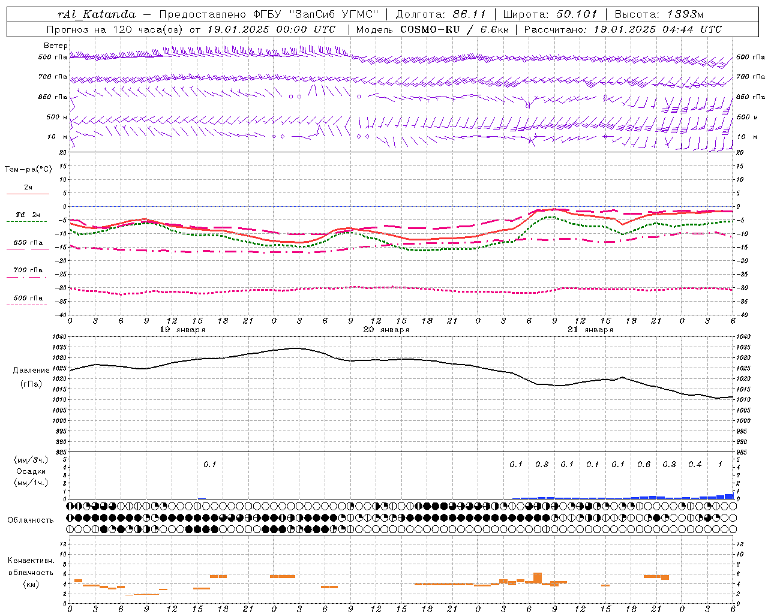The image size is (768, 614).
Task: Click the computed time 19.01.2025 04:44 UTC
Action: tap(658, 29)
